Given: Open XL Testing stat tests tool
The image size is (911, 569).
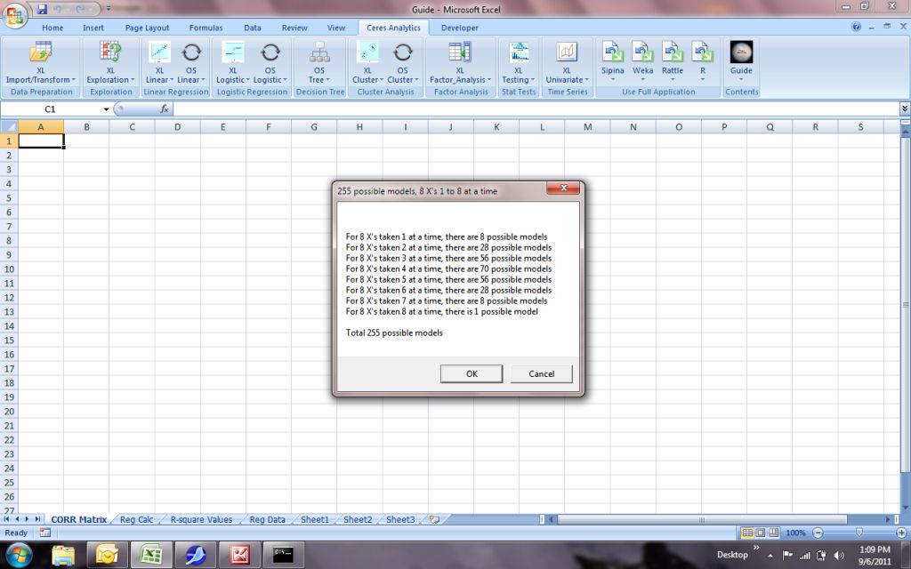Looking at the screenshot, I should point(519,63).
